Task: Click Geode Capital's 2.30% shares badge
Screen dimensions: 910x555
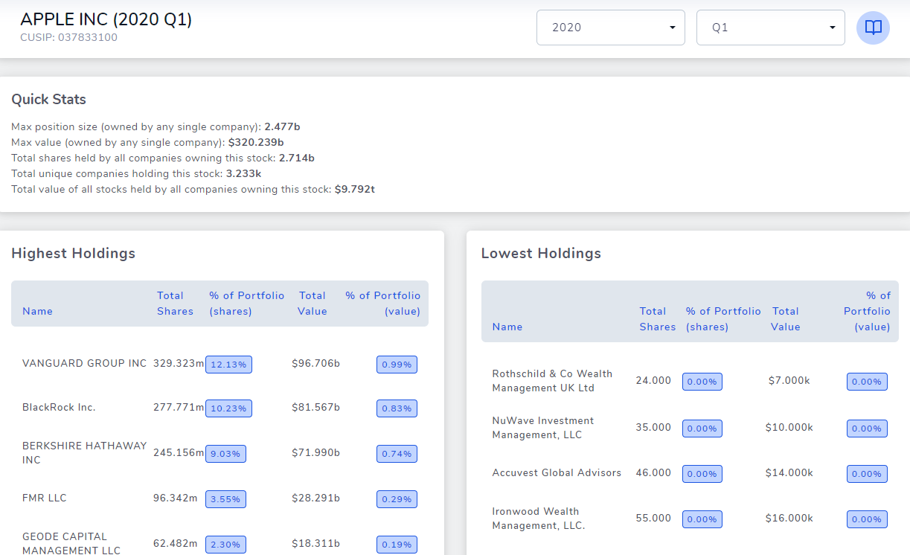Action: pyautogui.click(x=225, y=545)
